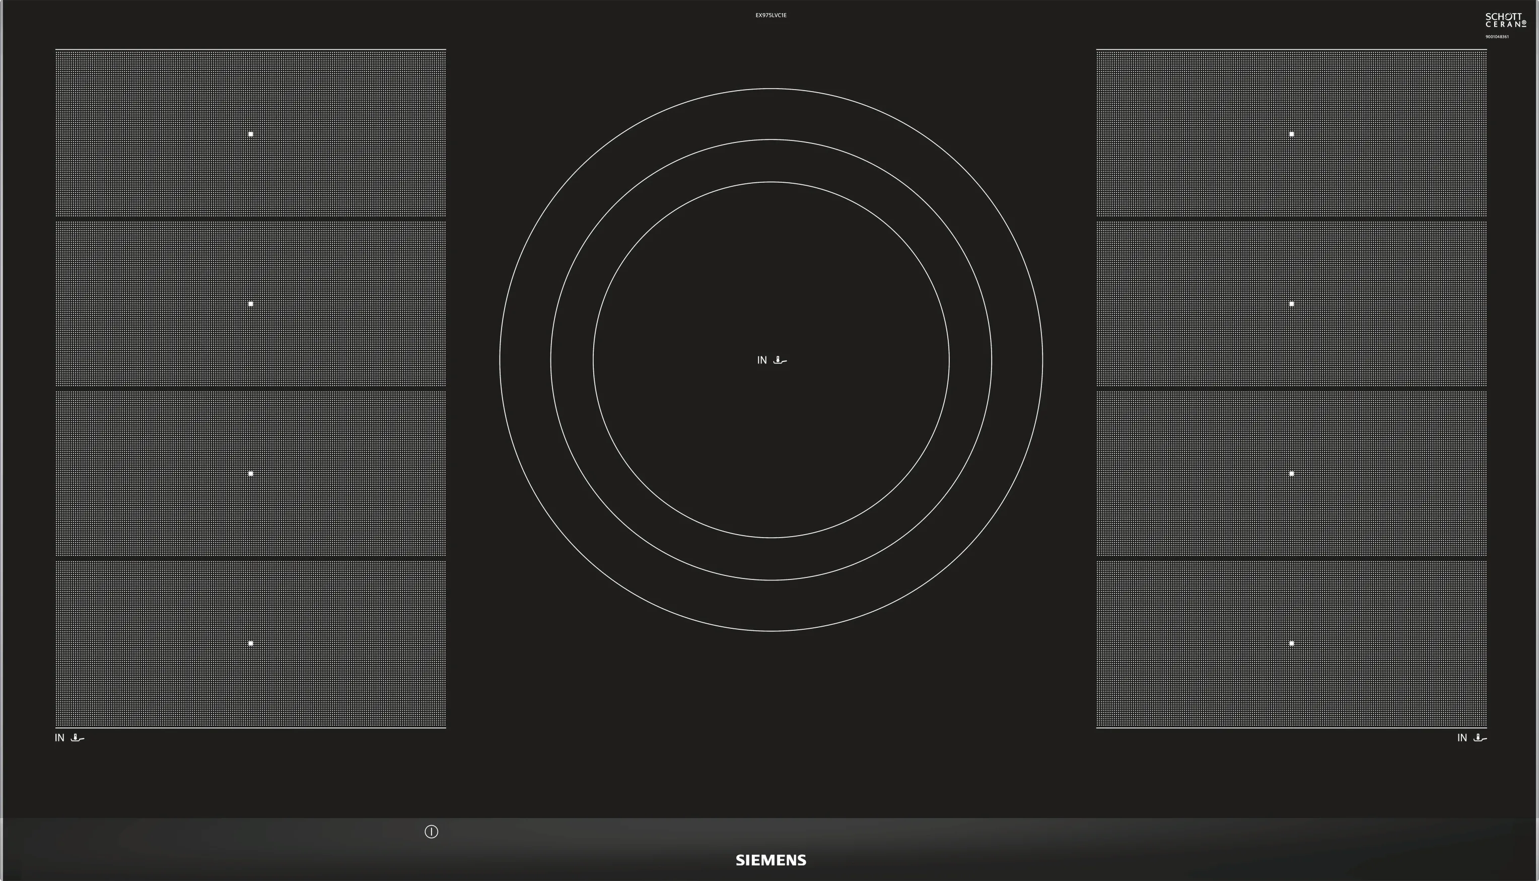Click the pan icon below right flex zone
The height and width of the screenshot is (881, 1539).
click(x=1480, y=738)
